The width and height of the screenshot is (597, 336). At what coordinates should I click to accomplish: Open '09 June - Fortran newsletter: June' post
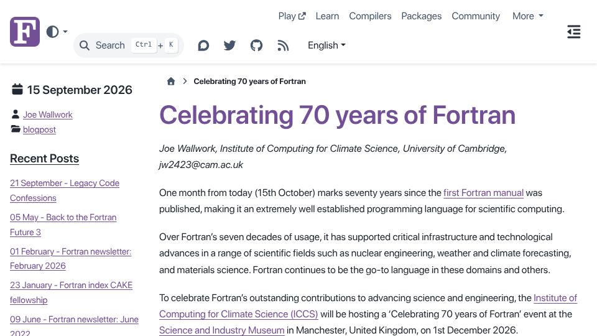(74, 326)
